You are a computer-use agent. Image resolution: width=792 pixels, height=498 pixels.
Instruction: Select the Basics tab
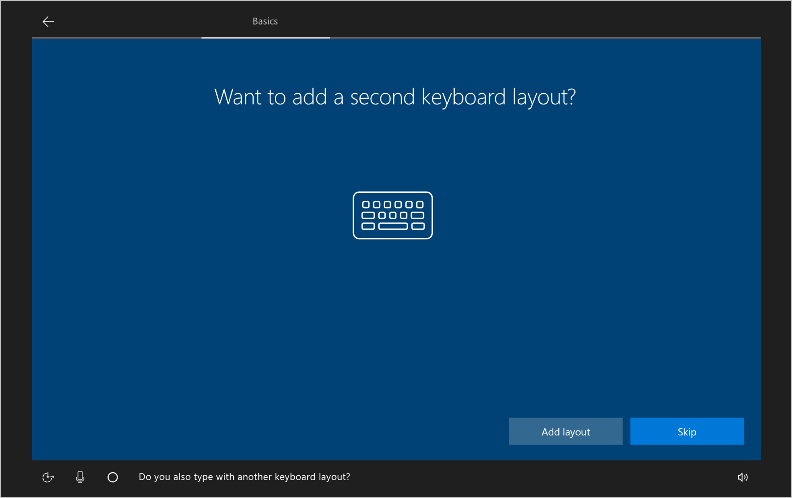(x=265, y=21)
